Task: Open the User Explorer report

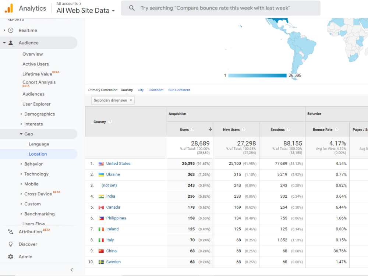Action: 36,104
